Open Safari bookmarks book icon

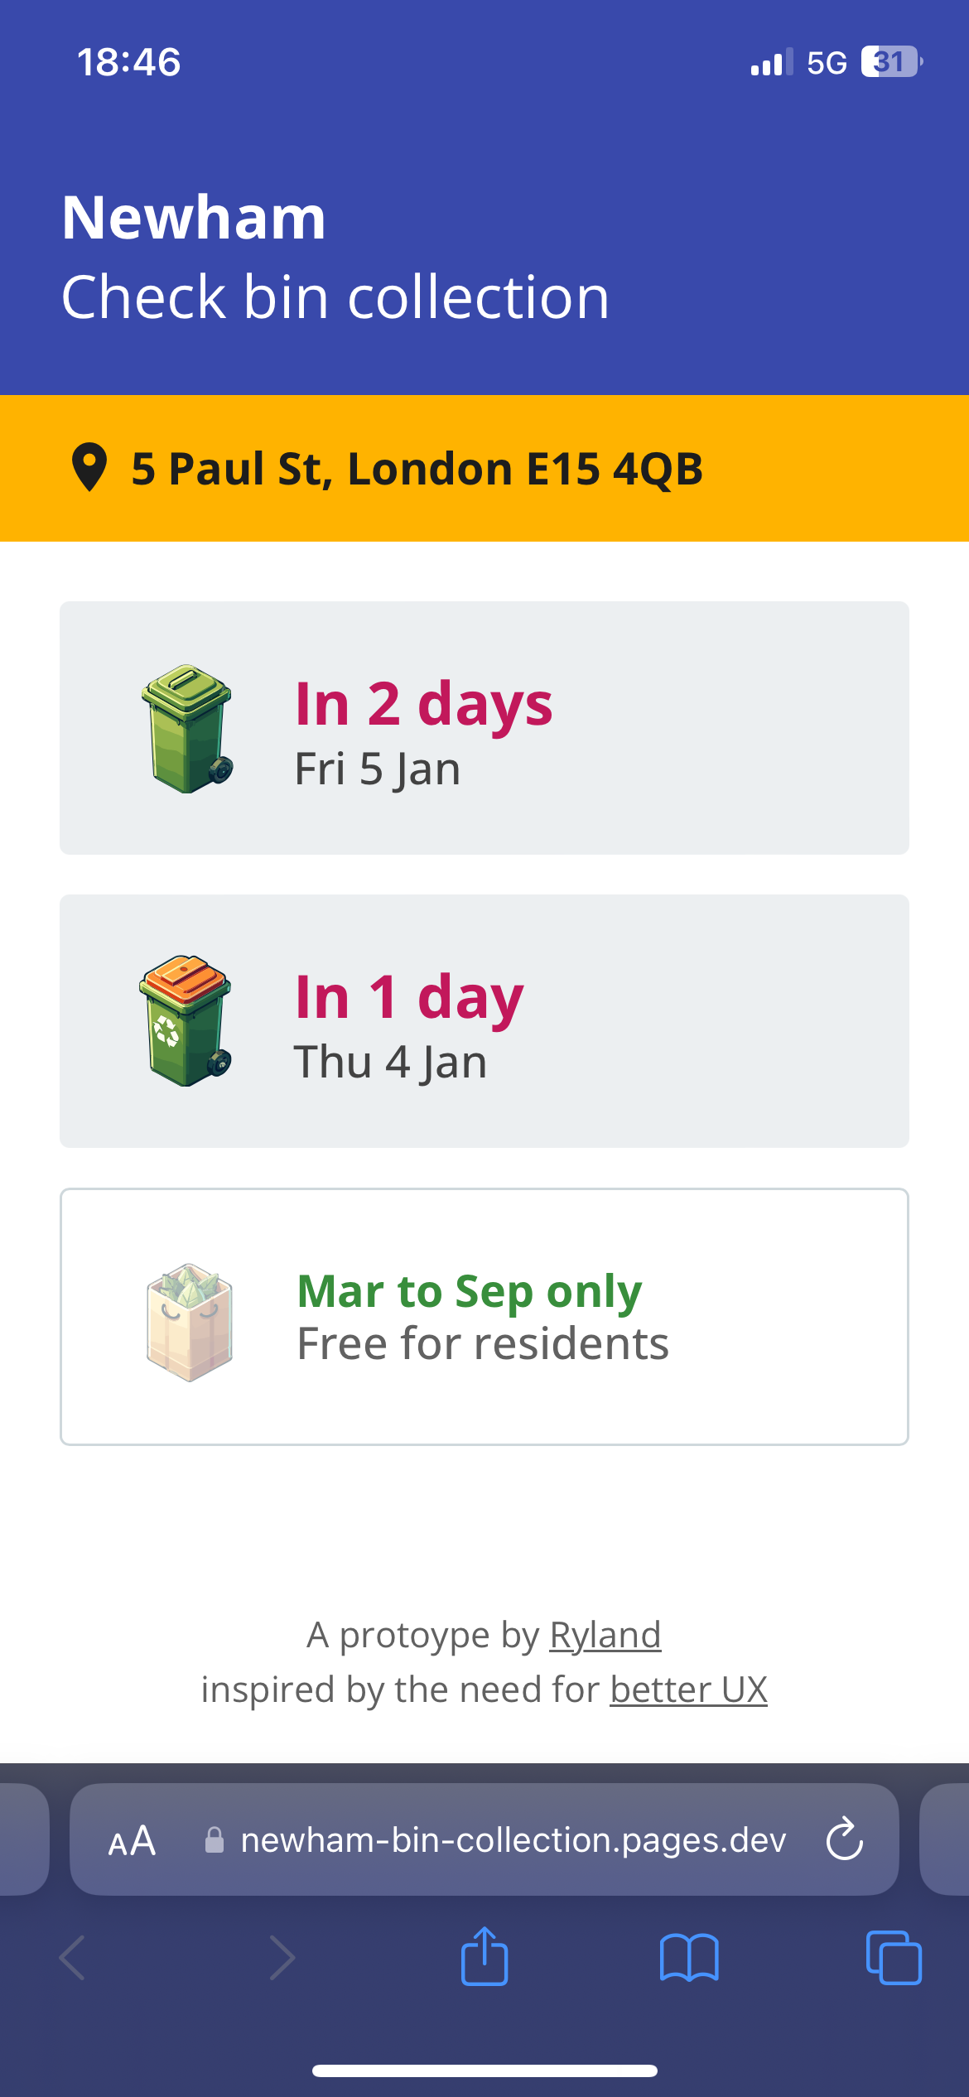(x=689, y=1958)
